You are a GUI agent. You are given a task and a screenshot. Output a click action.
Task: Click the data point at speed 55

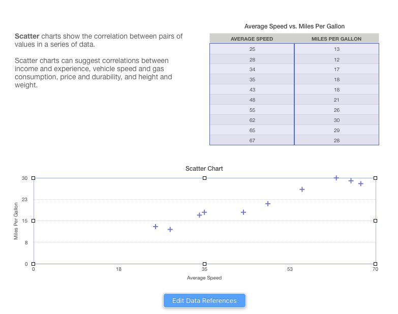[302, 190]
